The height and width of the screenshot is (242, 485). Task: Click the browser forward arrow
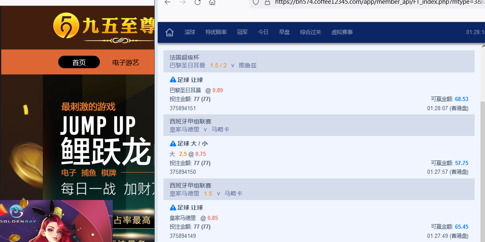pos(183,2)
